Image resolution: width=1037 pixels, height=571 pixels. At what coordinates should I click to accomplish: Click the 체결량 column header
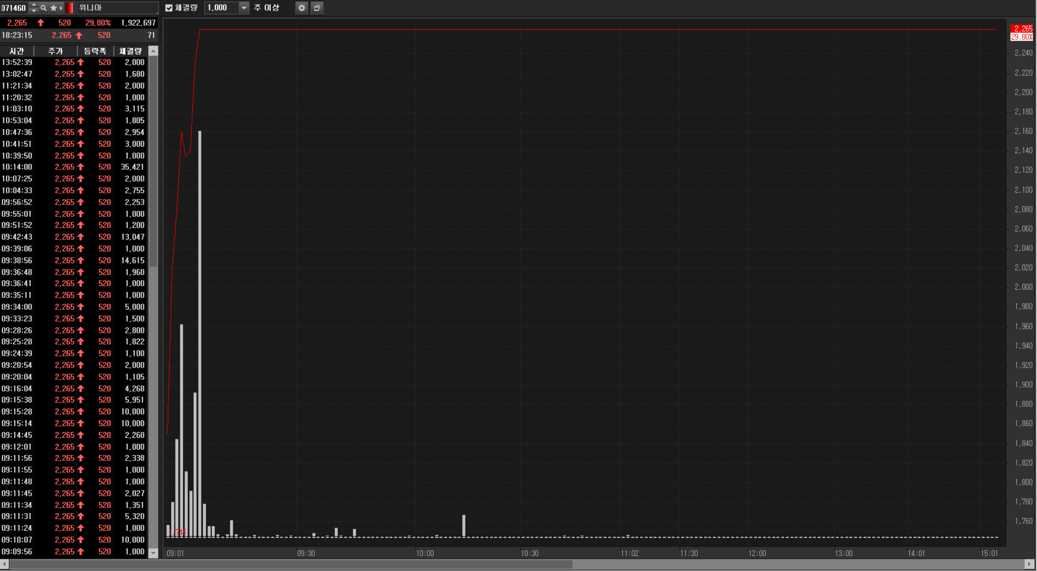pyautogui.click(x=130, y=51)
